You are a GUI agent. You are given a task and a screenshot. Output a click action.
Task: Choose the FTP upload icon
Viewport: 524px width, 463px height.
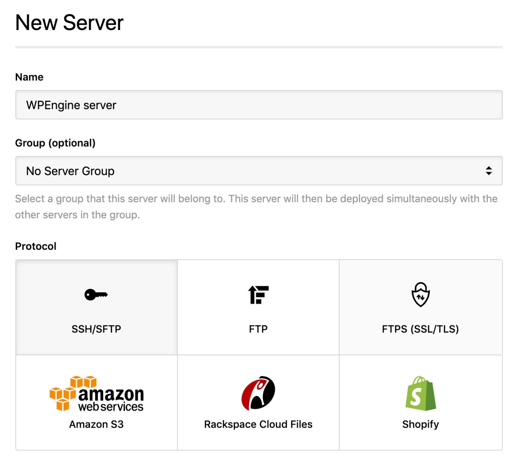(258, 295)
